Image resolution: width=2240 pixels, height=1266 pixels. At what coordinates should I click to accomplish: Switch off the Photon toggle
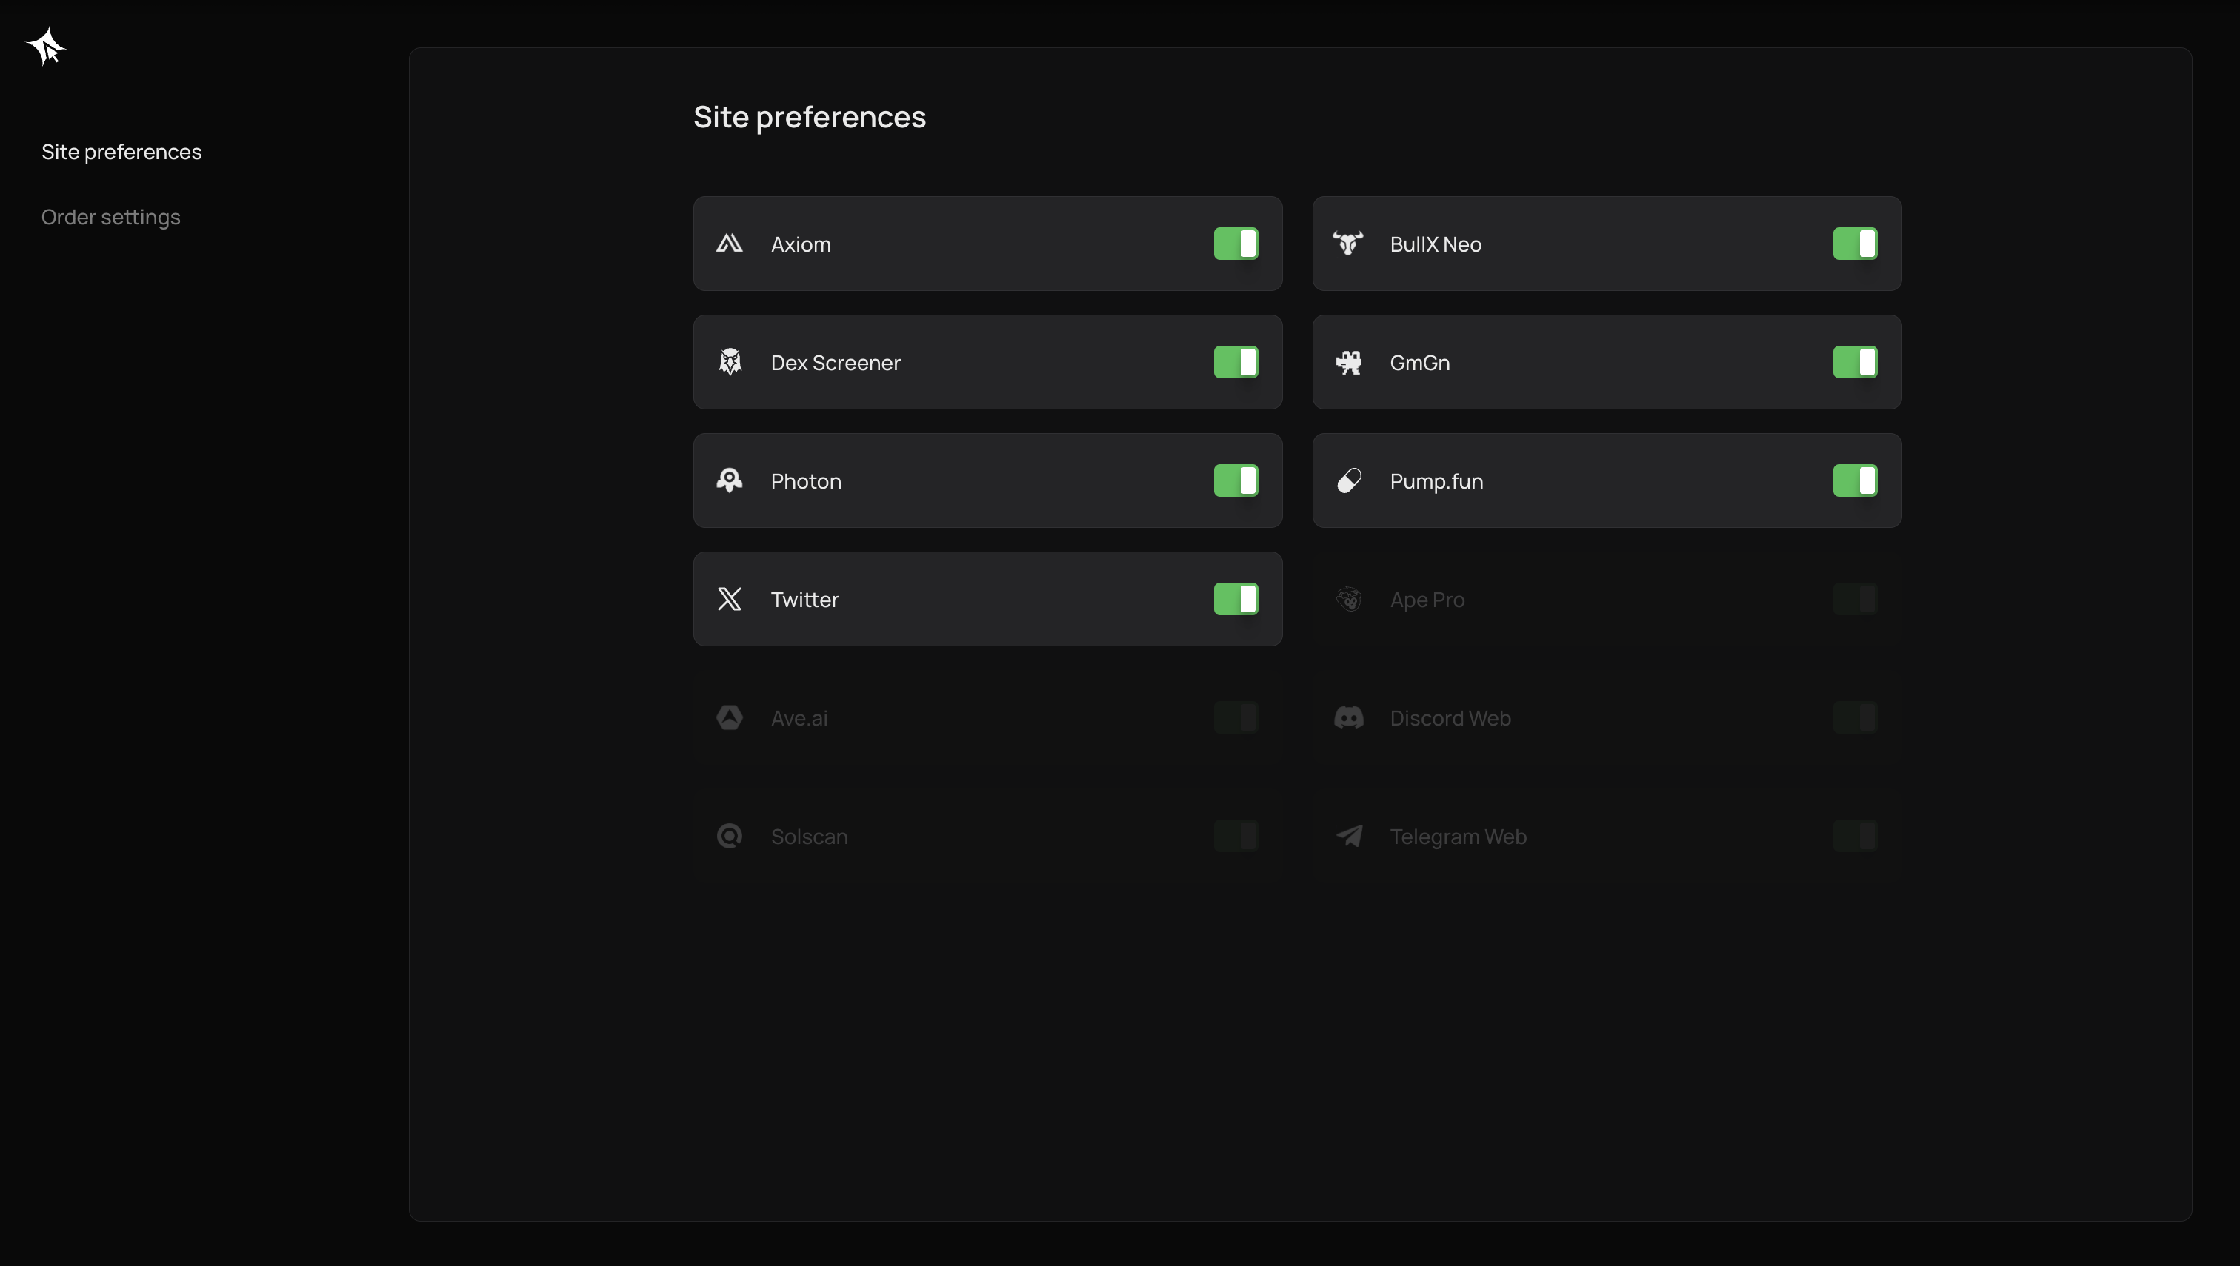click(x=1236, y=480)
